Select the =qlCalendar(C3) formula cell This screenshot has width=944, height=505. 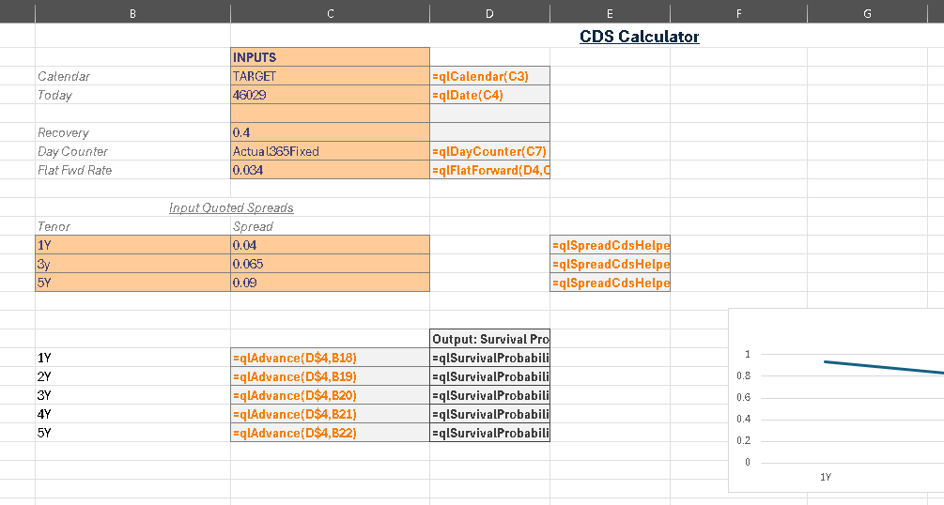489,76
